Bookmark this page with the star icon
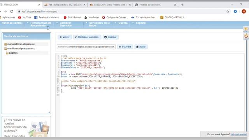 coord(228,11)
